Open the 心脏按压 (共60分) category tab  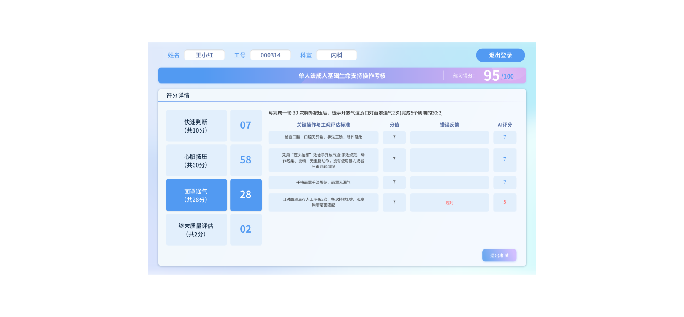coord(196,160)
